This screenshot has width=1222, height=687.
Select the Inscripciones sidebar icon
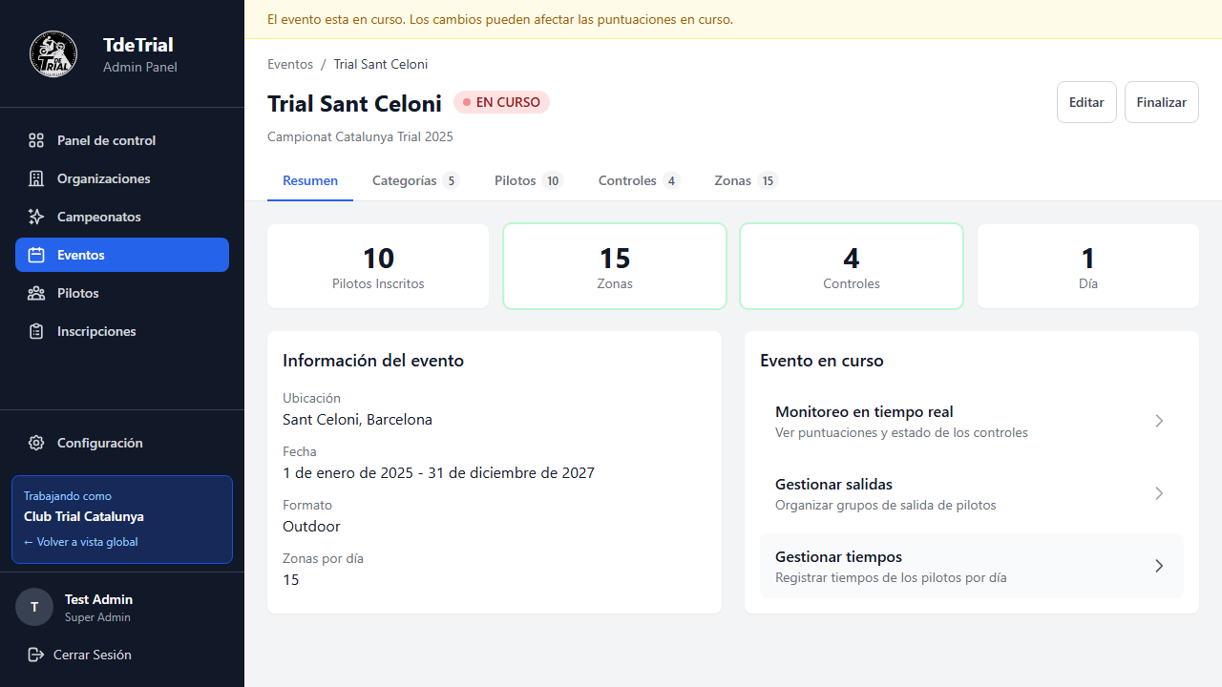[36, 331]
